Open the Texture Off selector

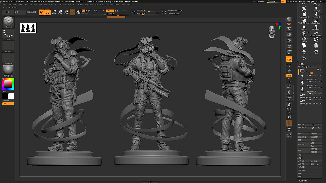pyautogui.click(x=8, y=59)
